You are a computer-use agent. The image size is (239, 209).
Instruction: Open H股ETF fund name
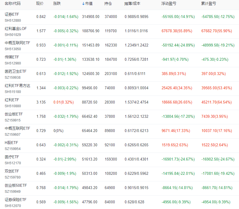pyautogui.click(x=11, y=143)
